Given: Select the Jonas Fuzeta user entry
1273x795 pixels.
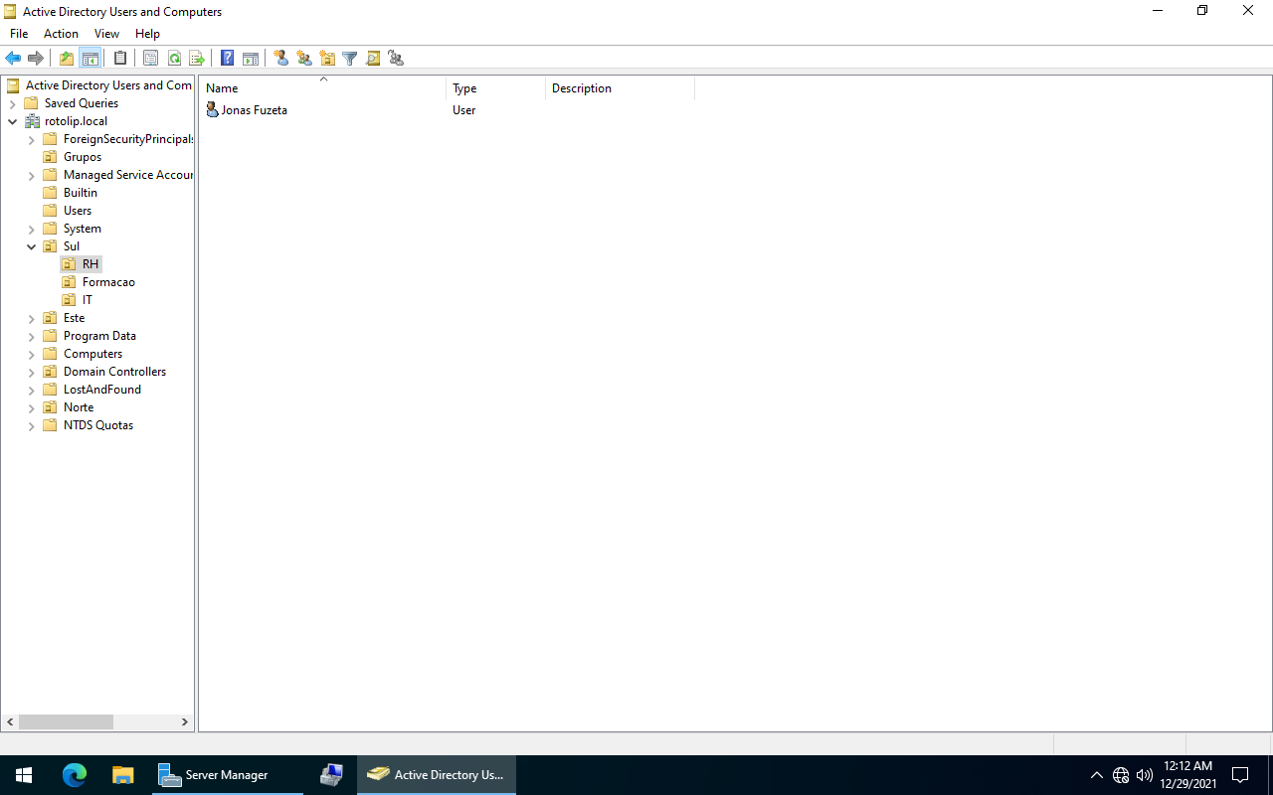Looking at the screenshot, I should click(x=254, y=110).
